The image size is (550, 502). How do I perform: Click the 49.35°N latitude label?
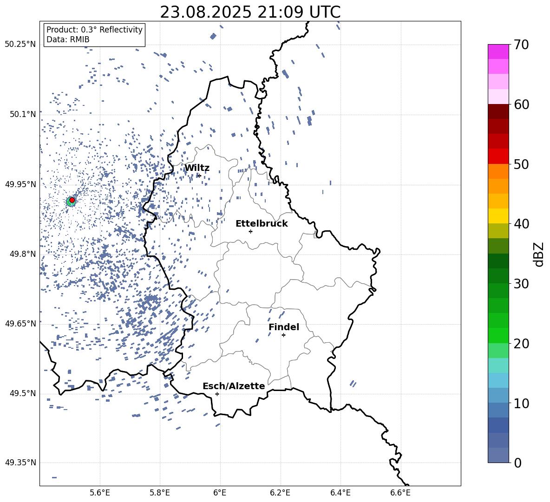(20, 463)
